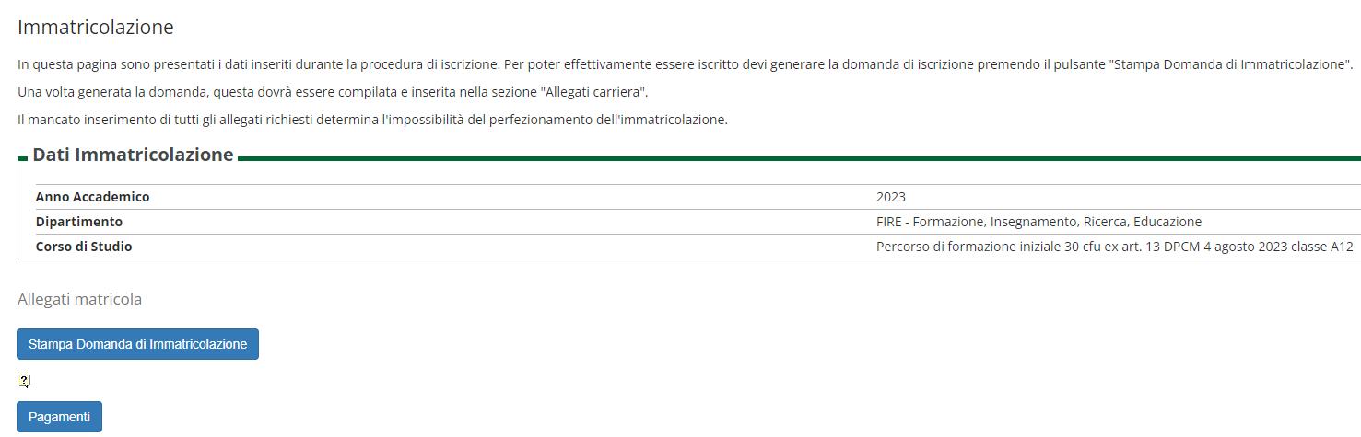This screenshot has width=1361, height=437.
Task: Click the small question mark help icon
Action: coord(24,380)
